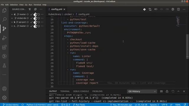
Task: Open the Selection menu
Action: pyautogui.click(x=14, y=5)
